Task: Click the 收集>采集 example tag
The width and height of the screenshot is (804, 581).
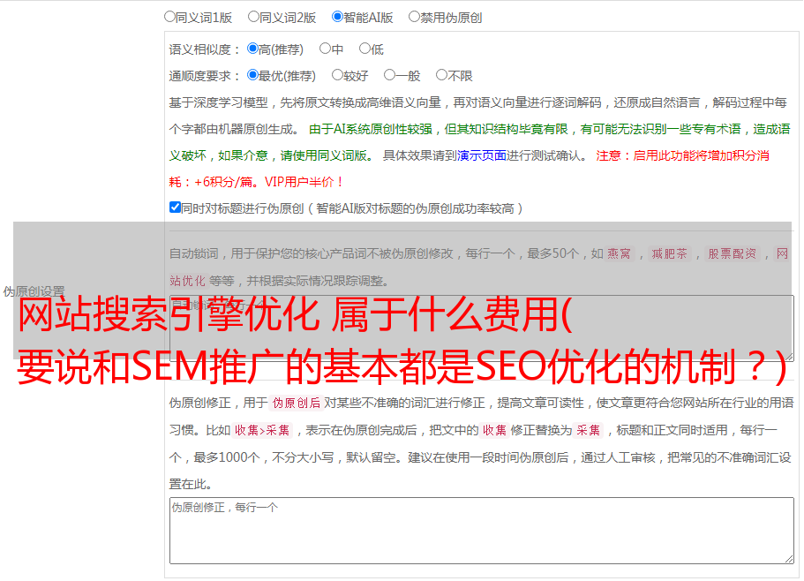Action: pyautogui.click(x=262, y=430)
